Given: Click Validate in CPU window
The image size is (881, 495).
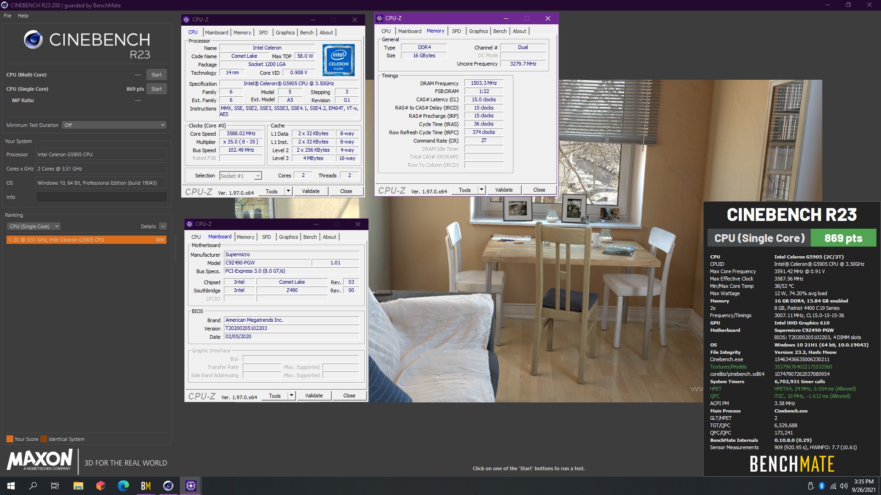Looking at the screenshot, I should (311, 191).
